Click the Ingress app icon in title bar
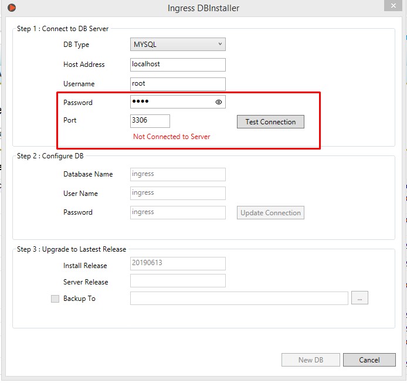Viewport: 407px width, 383px height. (x=12, y=8)
